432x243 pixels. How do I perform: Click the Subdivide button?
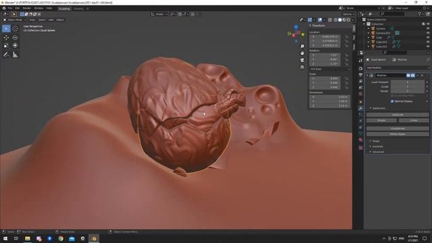tap(398, 115)
